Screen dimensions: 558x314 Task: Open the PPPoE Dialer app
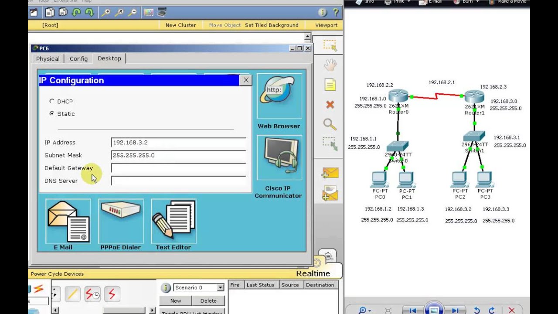121,221
